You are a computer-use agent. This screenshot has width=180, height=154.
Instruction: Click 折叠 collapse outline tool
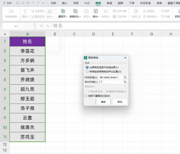coord(165,16)
